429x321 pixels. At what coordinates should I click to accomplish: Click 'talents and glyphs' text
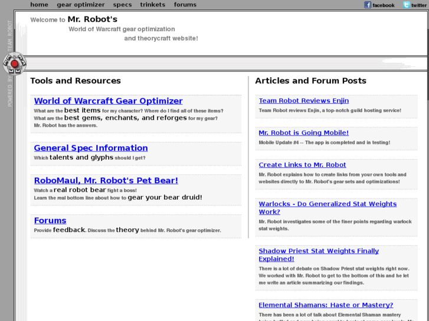pyautogui.click(x=81, y=157)
